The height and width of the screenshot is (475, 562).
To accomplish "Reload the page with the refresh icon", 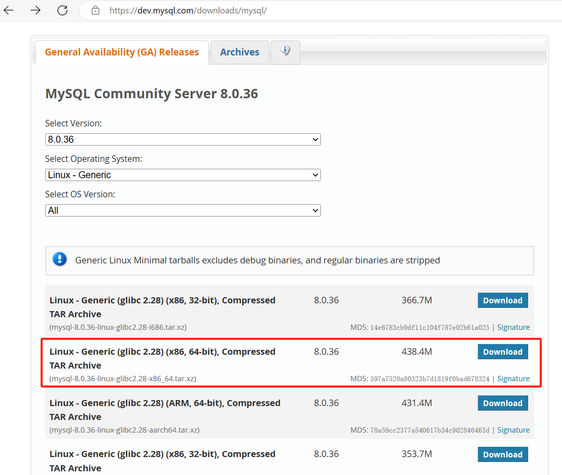I will [x=62, y=10].
